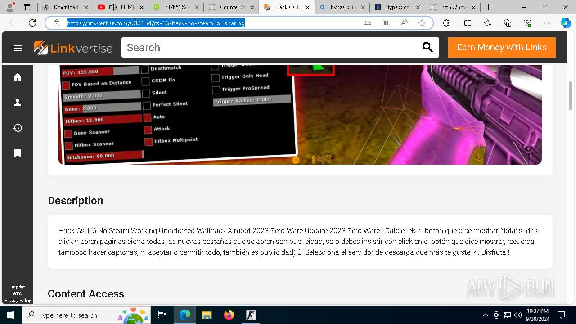Click the hack menu preview image
The image size is (576, 324).
(300, 115)
